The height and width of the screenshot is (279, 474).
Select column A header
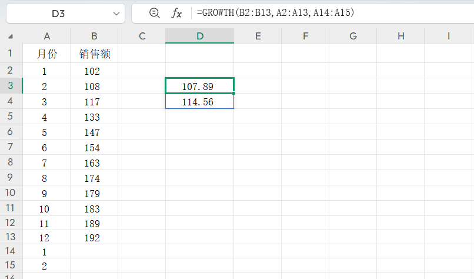[x=46, y=36]
